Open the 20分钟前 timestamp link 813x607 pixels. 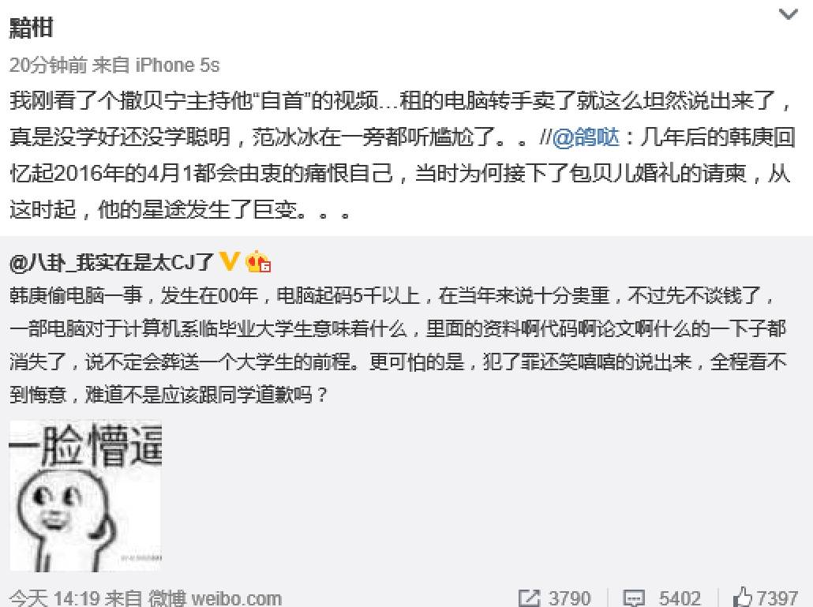(48, 66)
